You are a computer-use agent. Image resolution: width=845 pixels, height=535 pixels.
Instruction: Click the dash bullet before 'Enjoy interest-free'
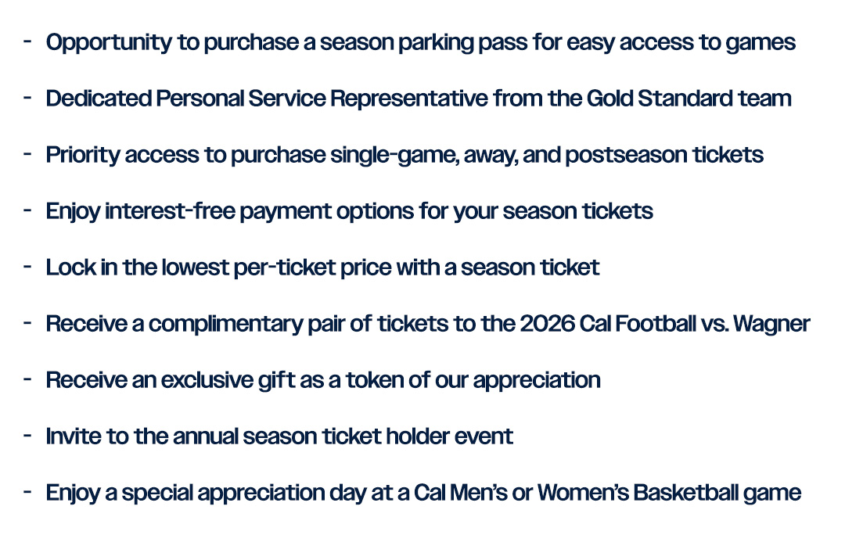click(x=27, y=211)
